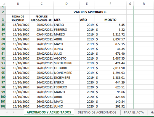Open the DESTINO DE ACREDITADOS sheet tab
154x117 pixels.
coord(97,112)
